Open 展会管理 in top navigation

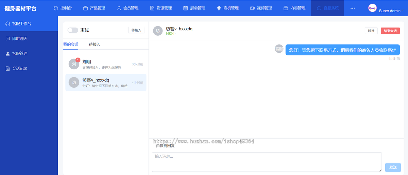click(x=194, y=8)
